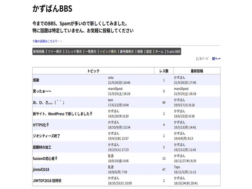Open the 新規投稿 menu item

click(x=39, y=52)
